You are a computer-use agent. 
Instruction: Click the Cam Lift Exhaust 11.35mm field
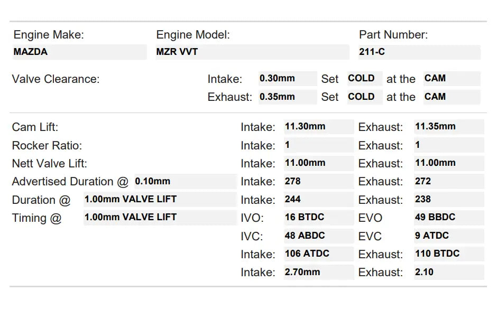point(448,127)
